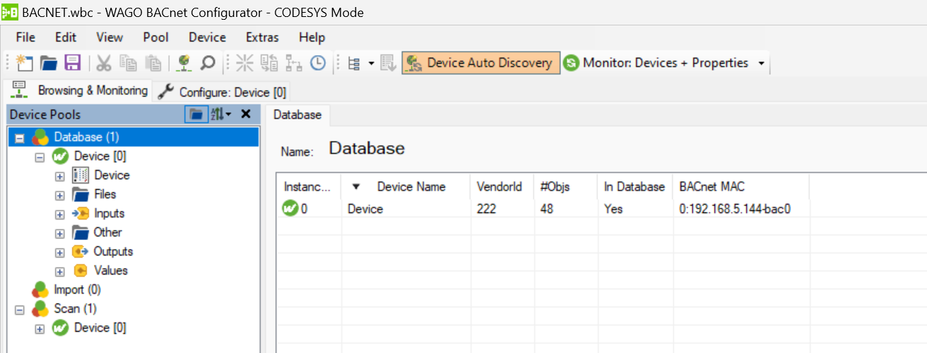Select the Database tab in right pane
This screenshot has height=353, width=927.
point(297,114)
